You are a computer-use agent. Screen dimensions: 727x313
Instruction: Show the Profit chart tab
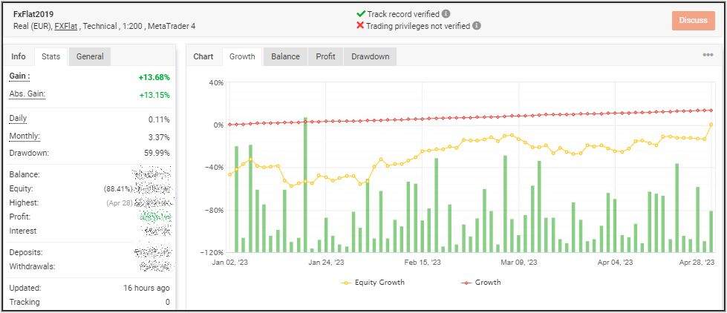coord(325,56)
